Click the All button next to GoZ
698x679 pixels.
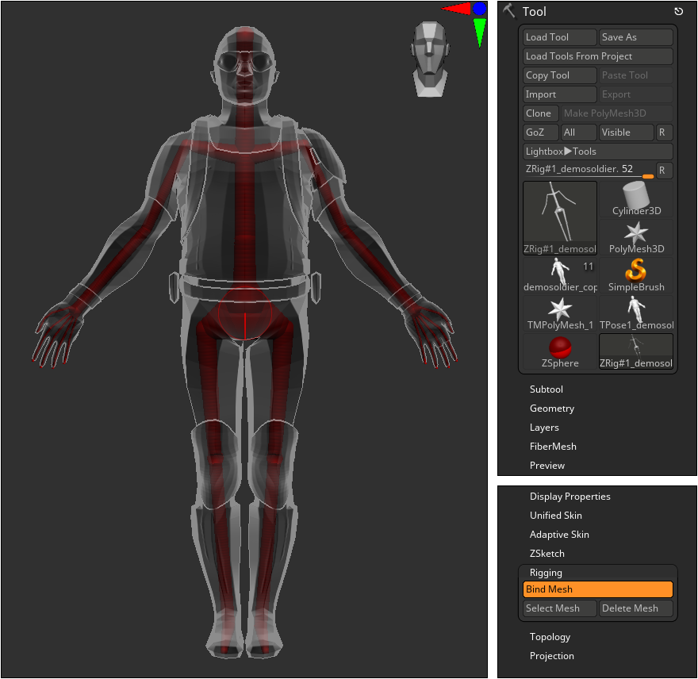tap(578, 132)
